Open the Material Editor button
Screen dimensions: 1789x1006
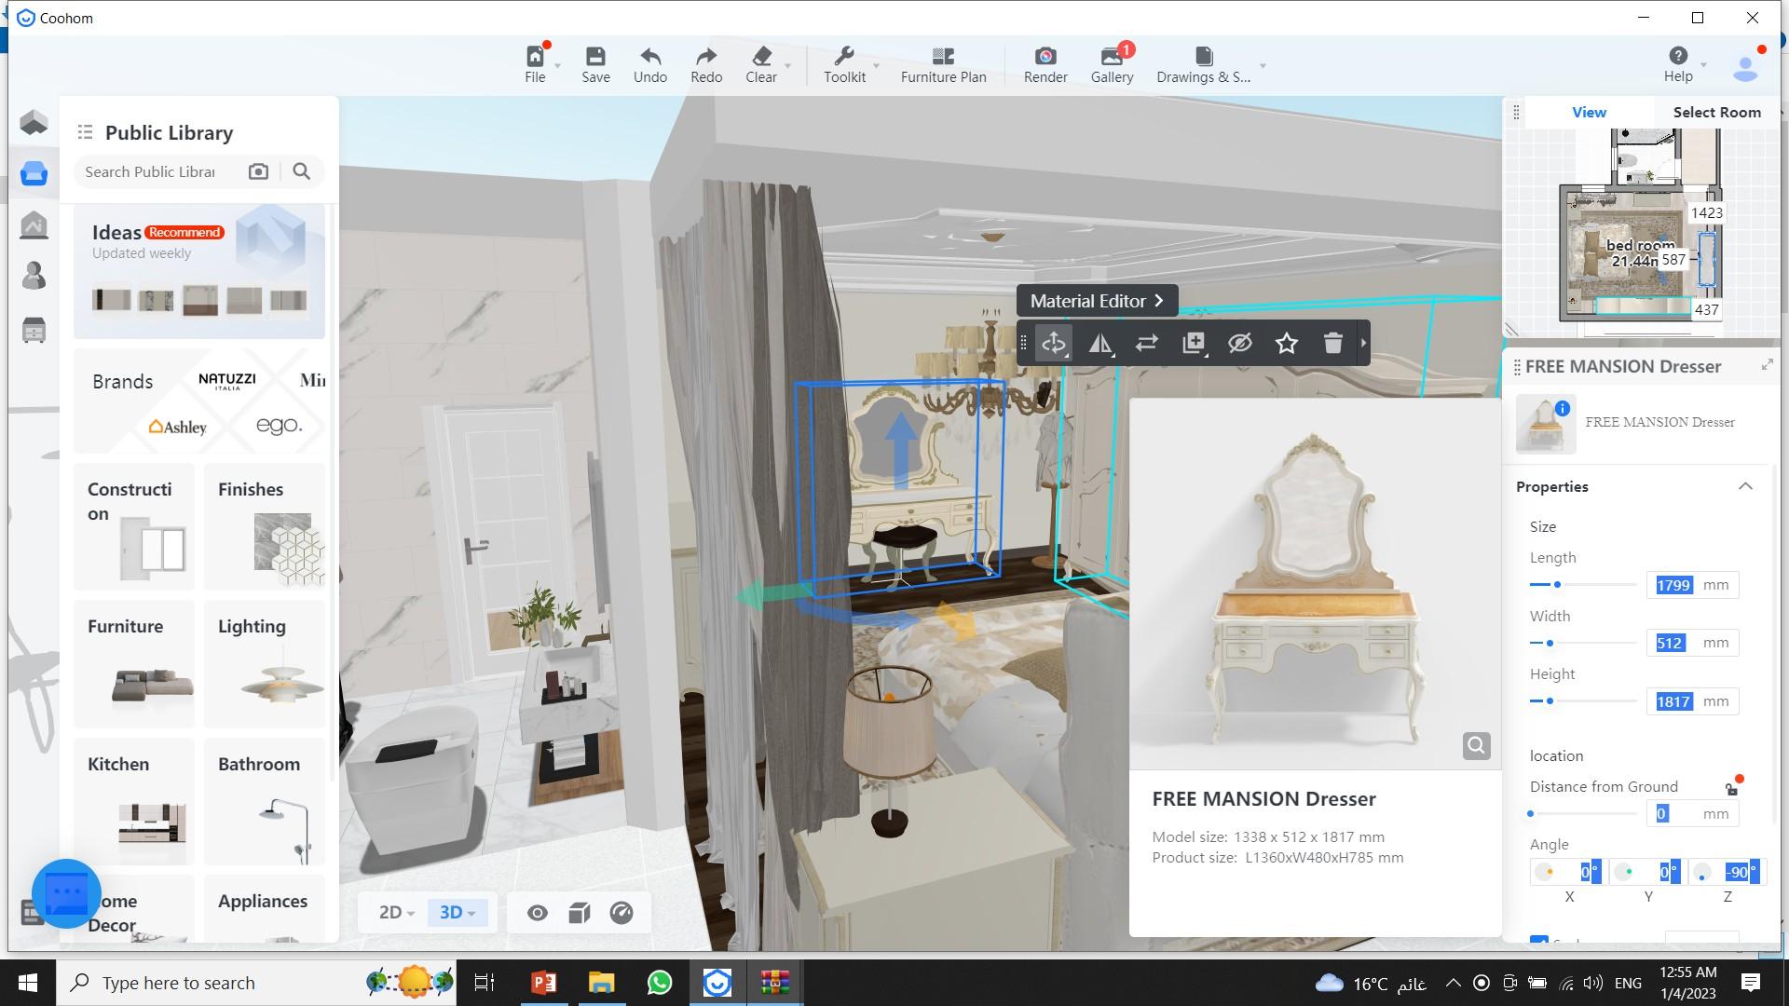click(1097, 301)
